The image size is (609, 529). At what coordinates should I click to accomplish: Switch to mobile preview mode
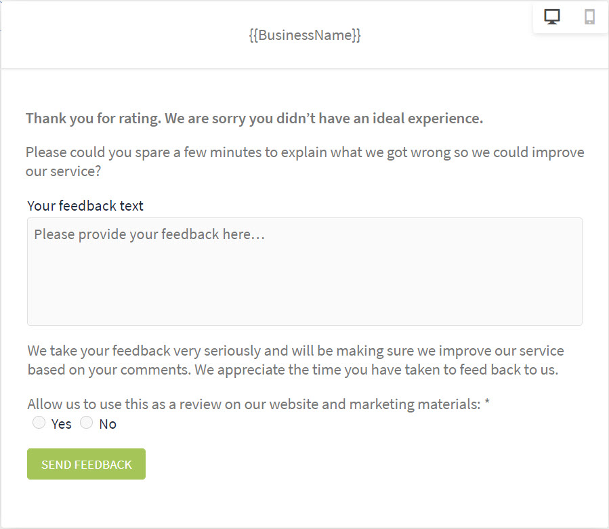[589, 17]
